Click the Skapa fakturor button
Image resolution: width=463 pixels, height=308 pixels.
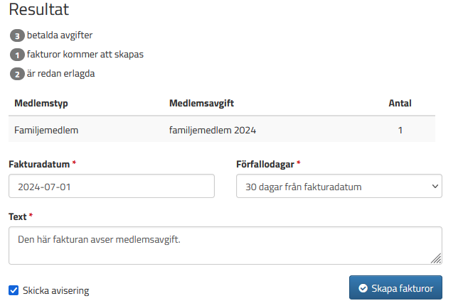[395, 287]
